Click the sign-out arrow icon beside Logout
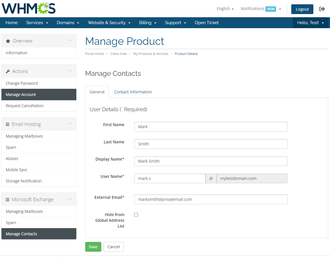The width and height of the screenshot is (330, 258). pos(322,9)
